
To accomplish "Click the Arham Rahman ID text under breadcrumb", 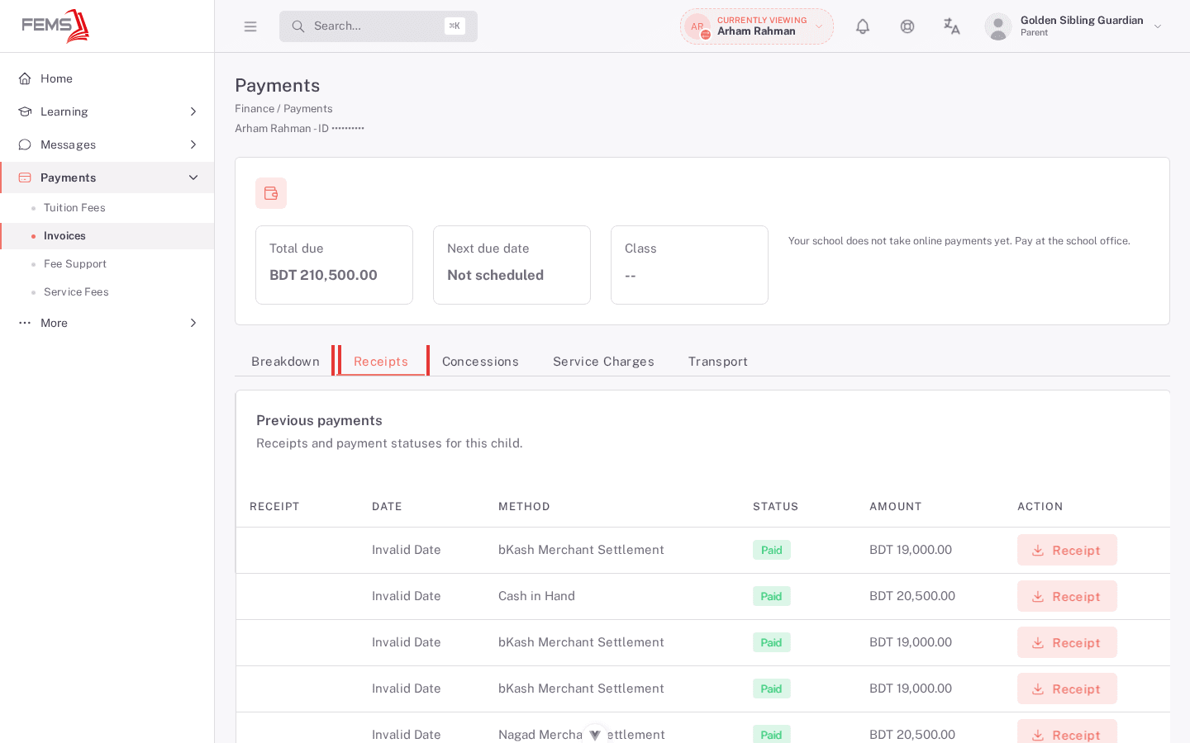I will 299,129.
